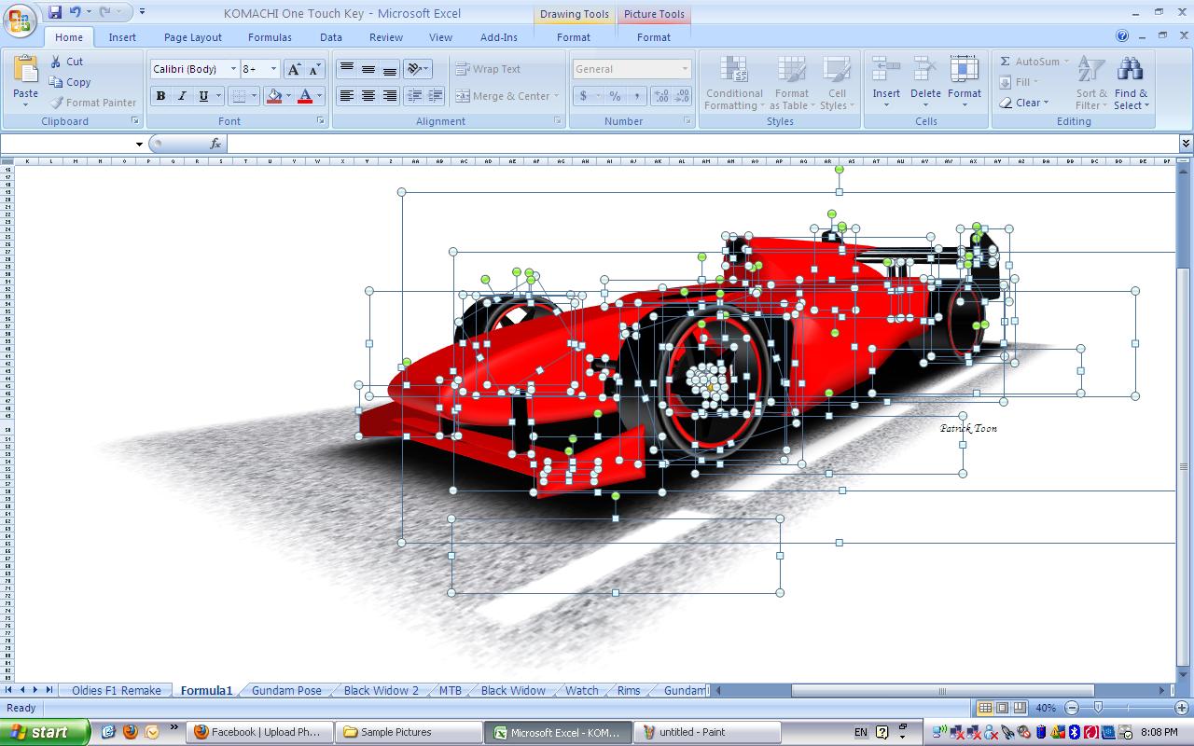Switch to untitled - Paint in taskbar
The height and width of the screenshot is (746, 1194).
(x=706, y=731)
